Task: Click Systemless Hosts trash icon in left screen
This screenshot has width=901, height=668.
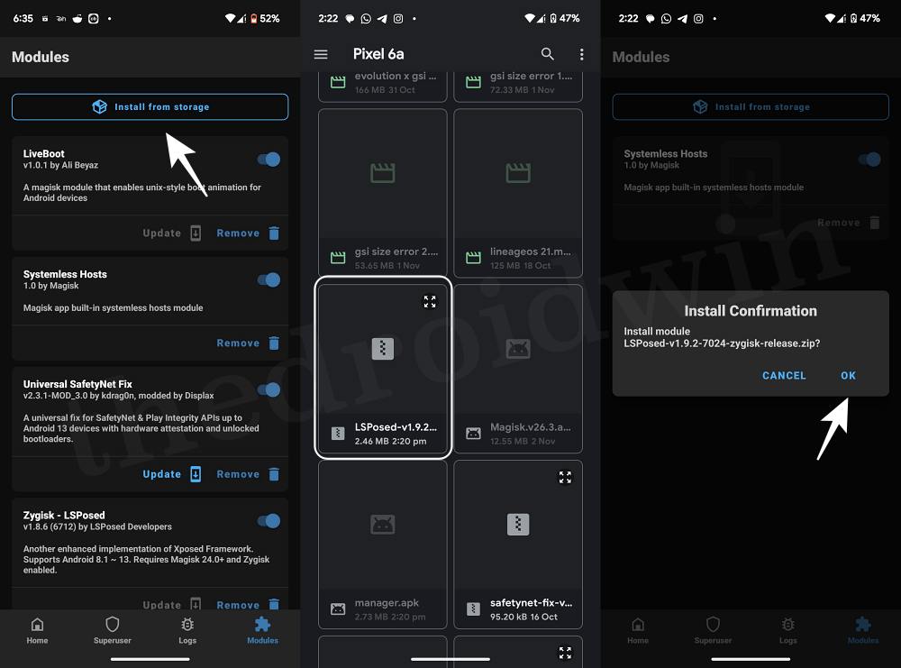Action: [x=274, y=343]
